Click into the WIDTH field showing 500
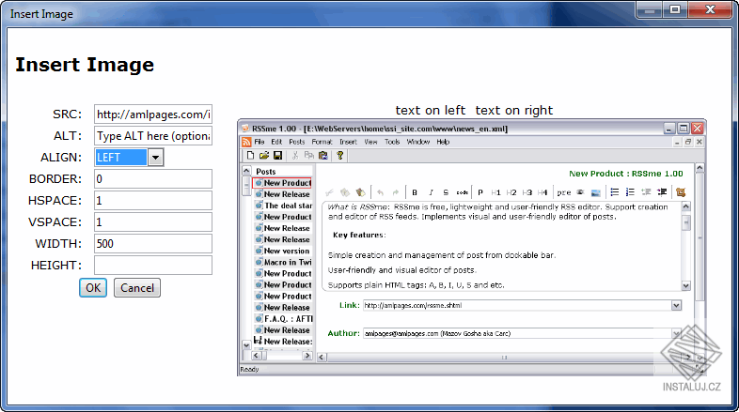739x412 pixels. point(153,244)
